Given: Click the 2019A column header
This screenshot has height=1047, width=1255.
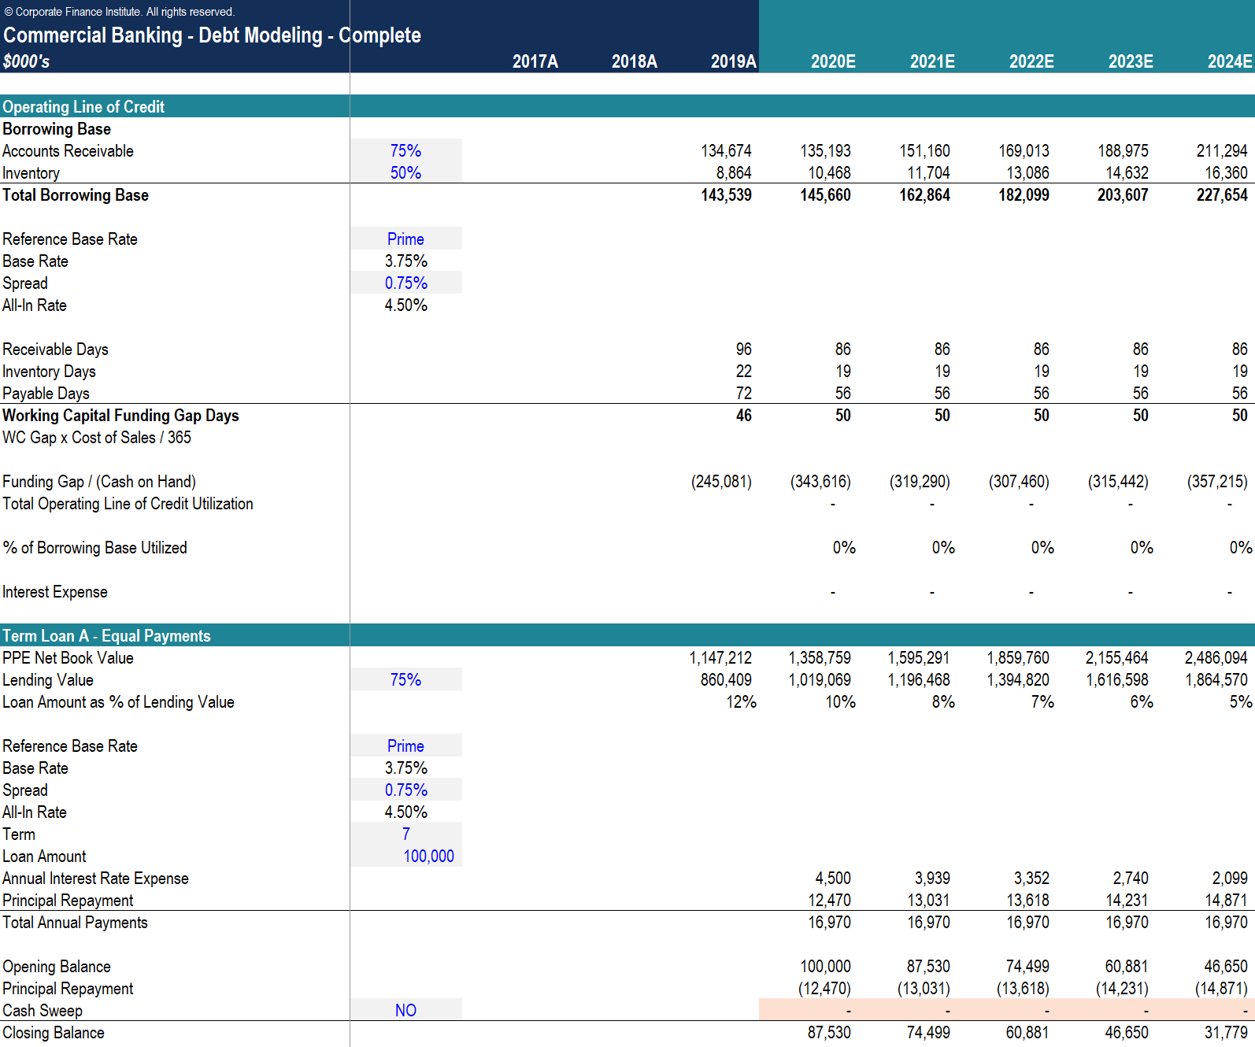Looking at the screenshot, I should tap(732, 61).
